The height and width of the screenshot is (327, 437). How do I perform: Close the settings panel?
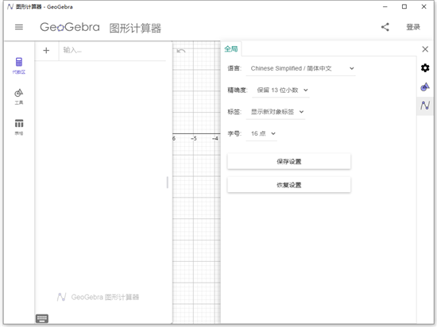pos(425,49)
